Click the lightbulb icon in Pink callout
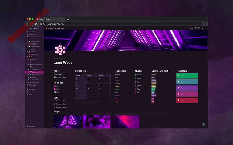This screenshot has width=233, height=145. [x=178, y=94]
